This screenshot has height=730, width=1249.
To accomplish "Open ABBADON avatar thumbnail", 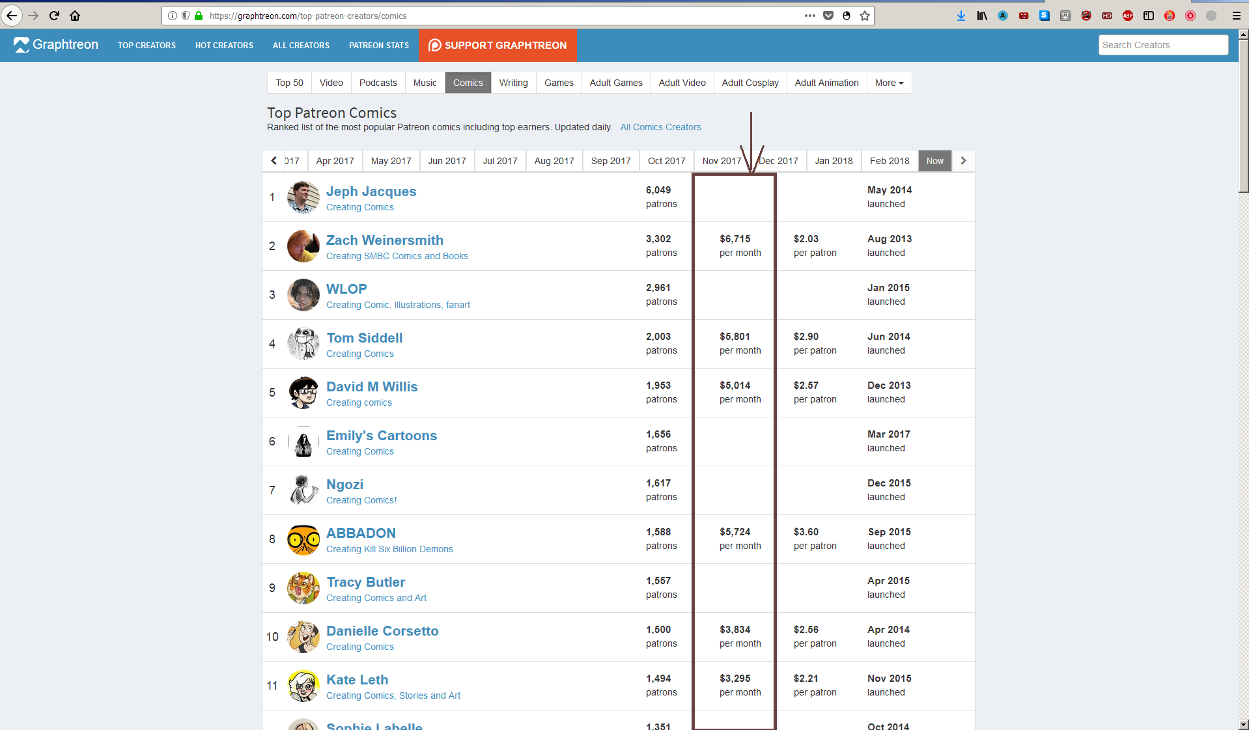I will (x=303, y=539).
